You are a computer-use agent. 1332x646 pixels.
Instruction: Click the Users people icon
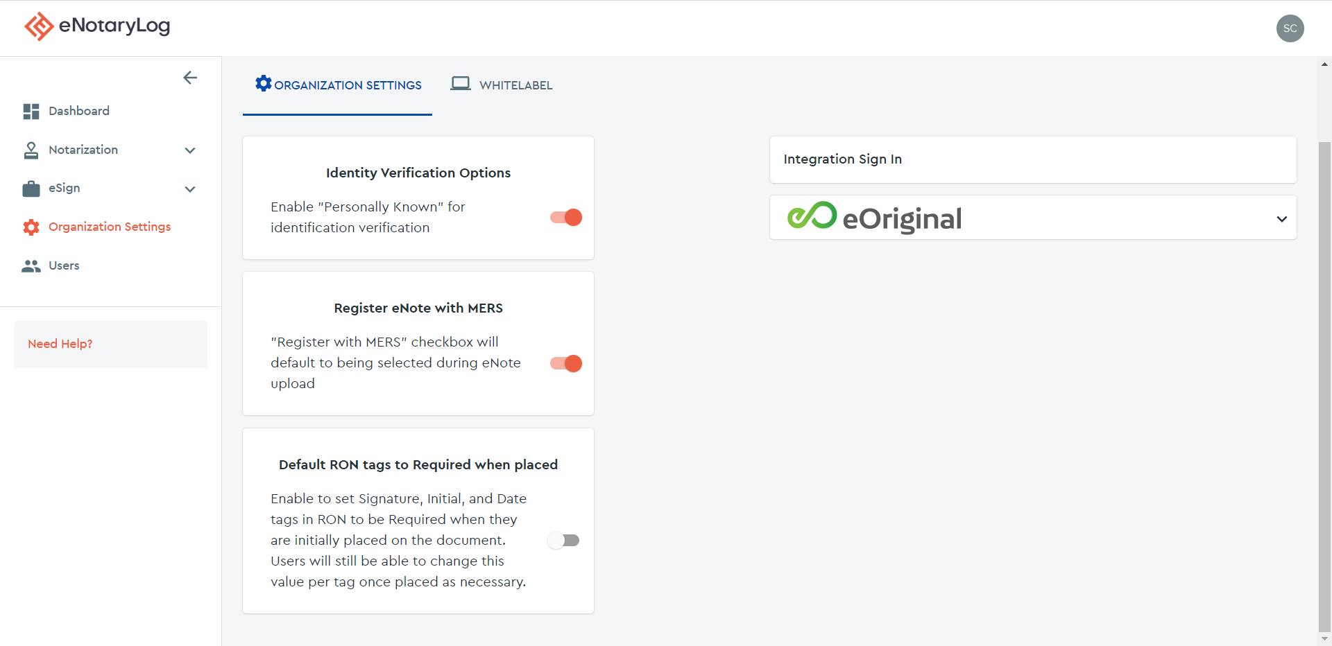(31, 266)
